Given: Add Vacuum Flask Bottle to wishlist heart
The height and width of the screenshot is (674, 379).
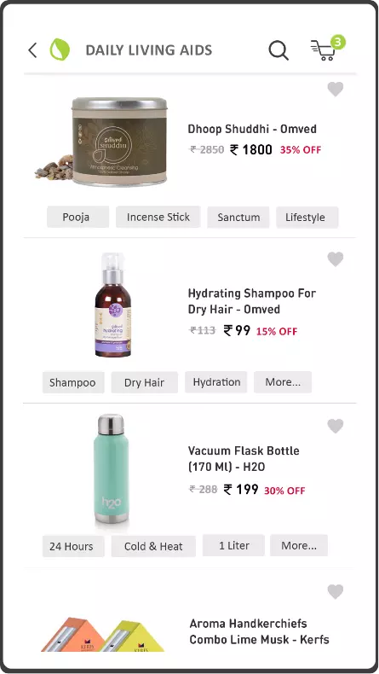Looking at the screenshot, I should (336, 426).
